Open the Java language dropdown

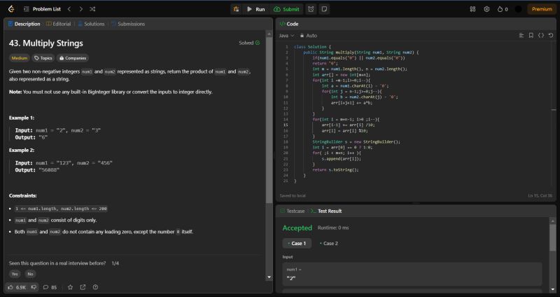coord(287,35)
